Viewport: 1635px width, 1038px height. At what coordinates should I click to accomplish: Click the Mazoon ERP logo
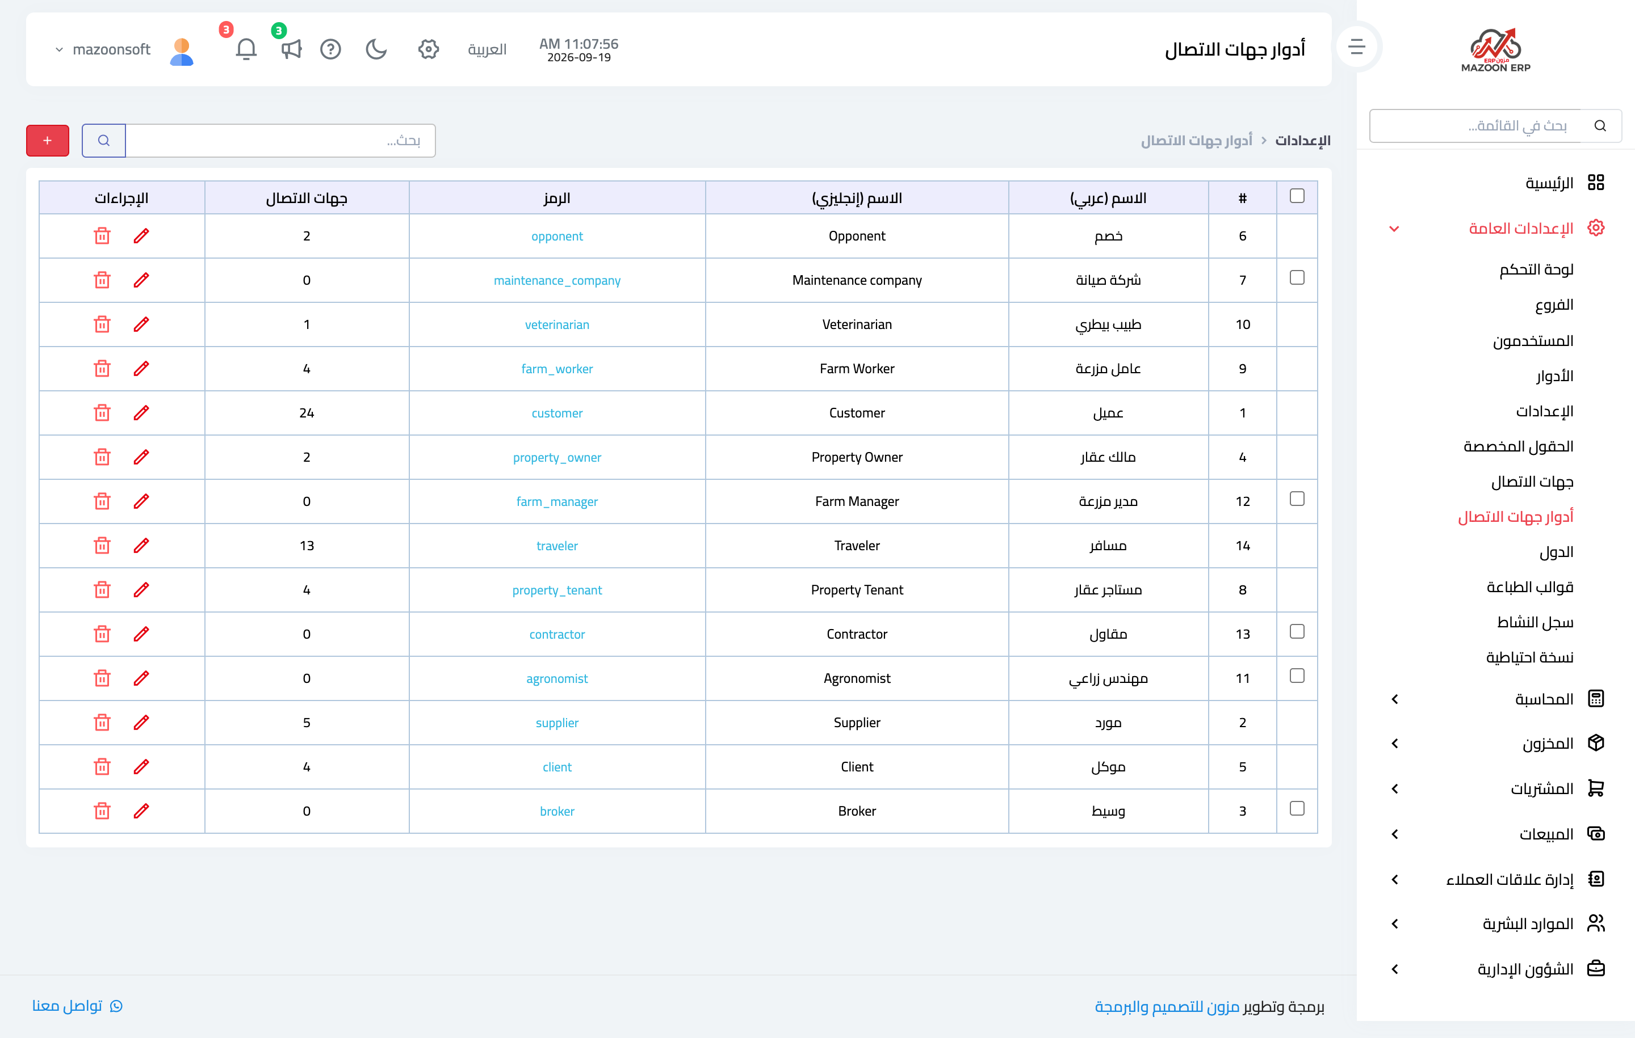pyautogui.click(x=1495, y=49)
